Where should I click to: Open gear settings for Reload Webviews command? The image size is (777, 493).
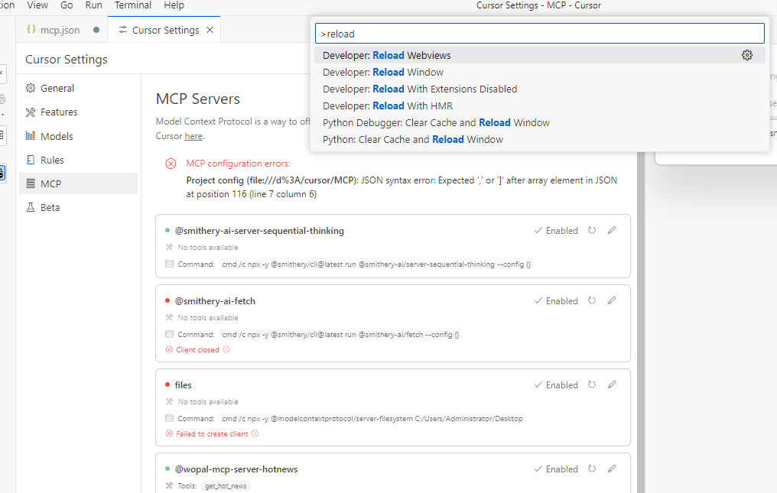pos(746,55)
